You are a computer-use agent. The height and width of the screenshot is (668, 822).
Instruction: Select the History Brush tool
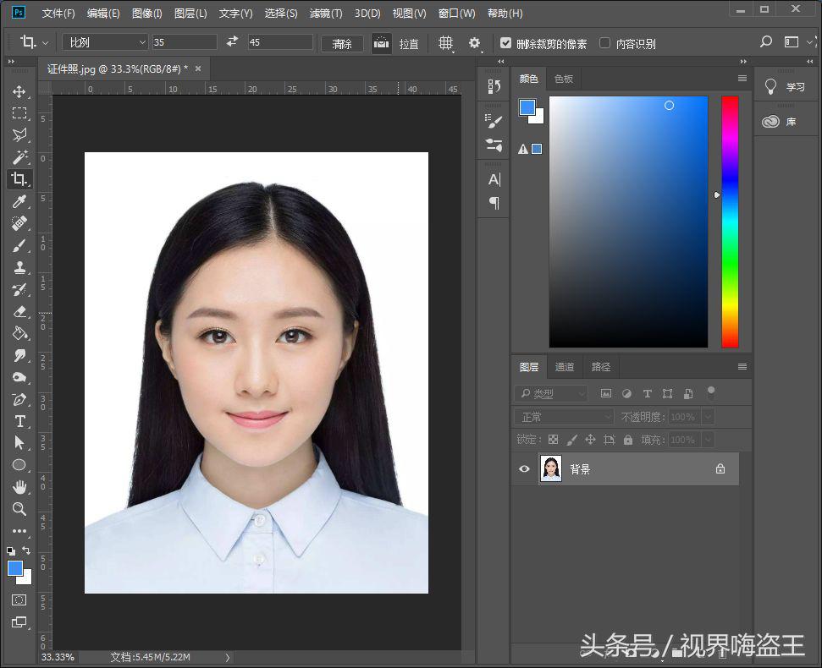(x=19, y=289)
